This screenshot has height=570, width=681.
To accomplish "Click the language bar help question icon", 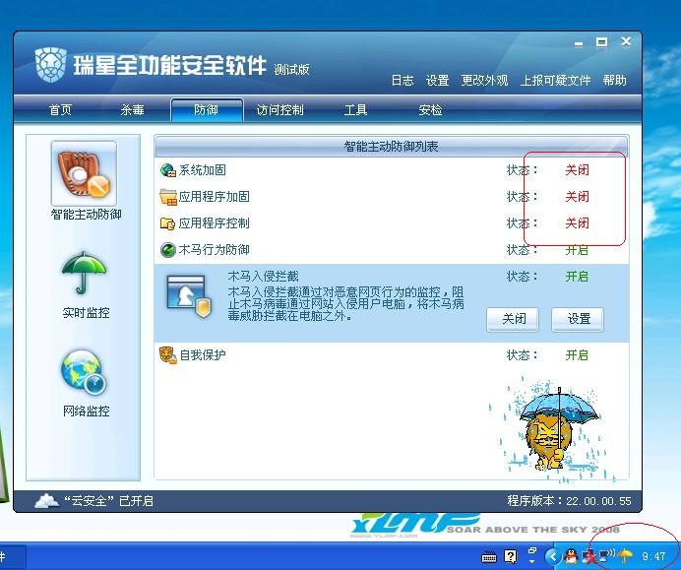I will pos(511,555).
